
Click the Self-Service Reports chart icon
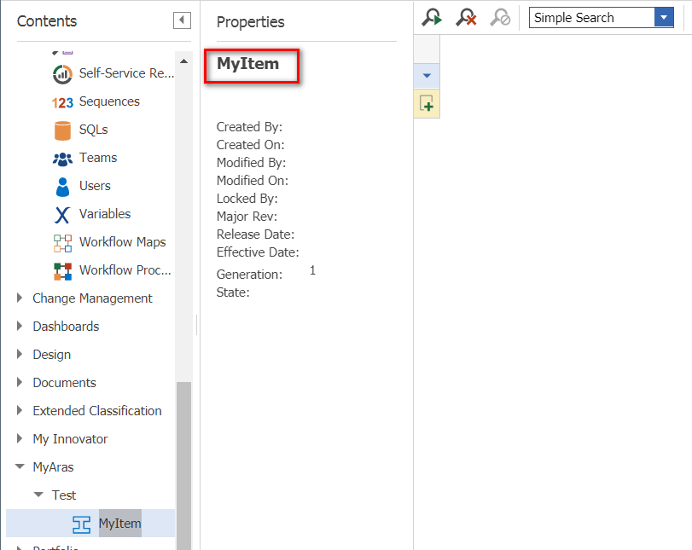pyautogui.click(x=62, y=73)
